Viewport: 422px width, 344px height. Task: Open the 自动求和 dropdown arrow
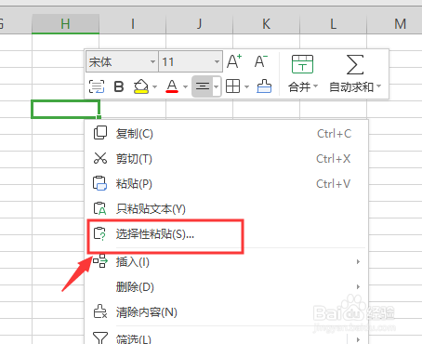(x=378, y=86)
